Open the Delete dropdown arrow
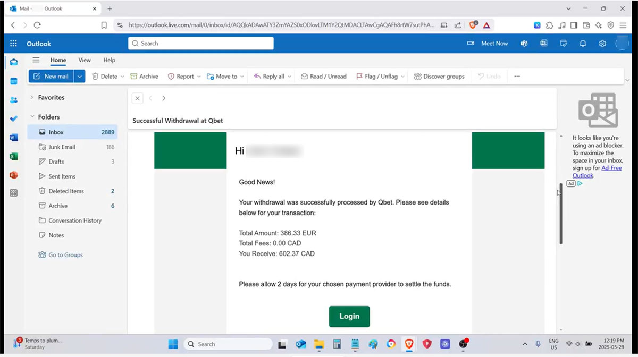Image resolution: width=638 pixels, height=357 pixels. (x=122, y=76)
